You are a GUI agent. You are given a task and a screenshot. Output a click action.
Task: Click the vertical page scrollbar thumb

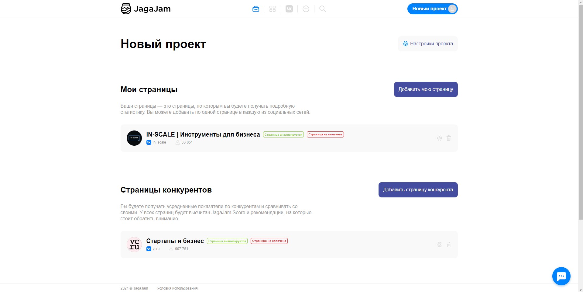click(x=581, y=112)
